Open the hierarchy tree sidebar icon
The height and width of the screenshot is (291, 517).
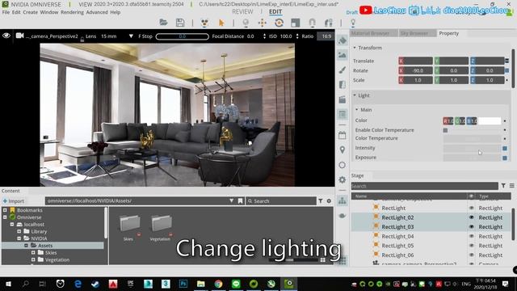pyautogui.click(x=343, y=200)
